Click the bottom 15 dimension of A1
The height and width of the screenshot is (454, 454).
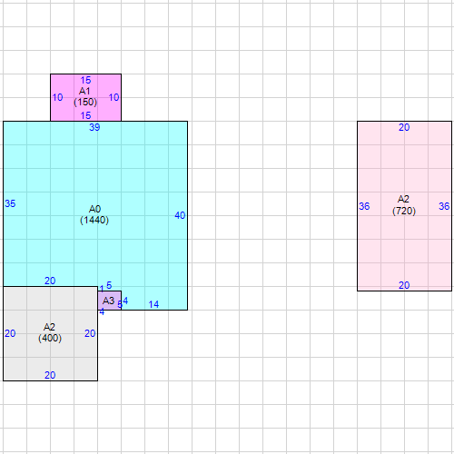(85, 115)
